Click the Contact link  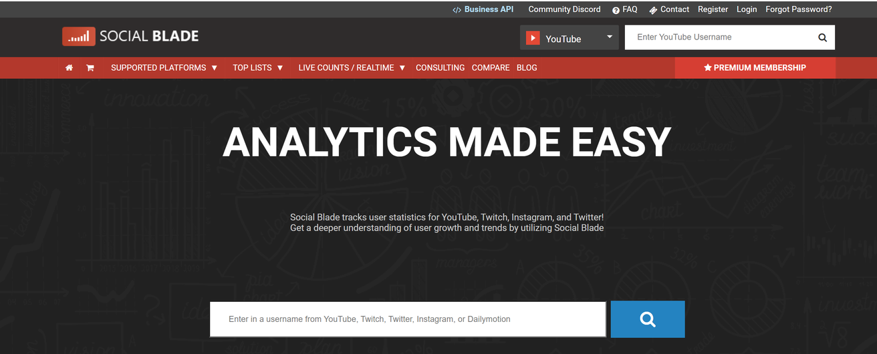[669, 9]
